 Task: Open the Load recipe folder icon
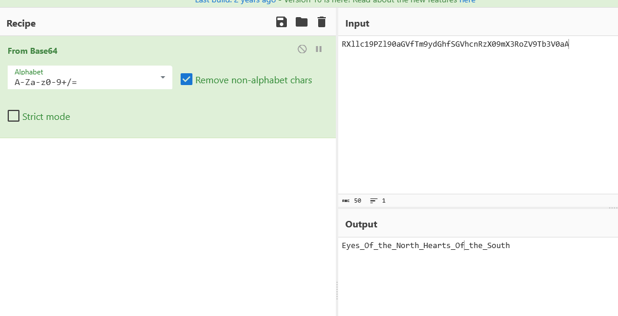click(302, 22)
